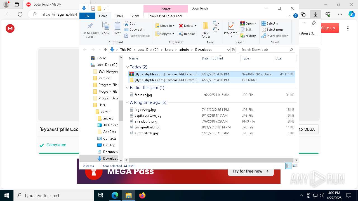358x201 pixels.
Task: Switch to the View ribbon tab
Action: 135,16
